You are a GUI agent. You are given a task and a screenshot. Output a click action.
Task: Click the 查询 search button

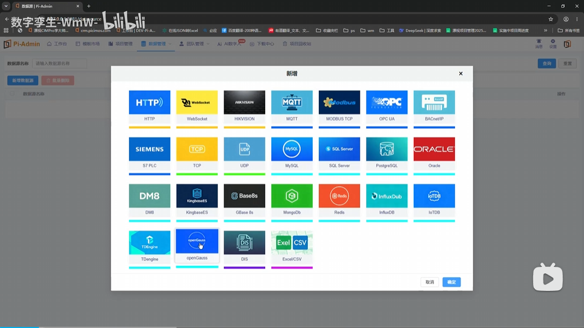click(546, 64)
